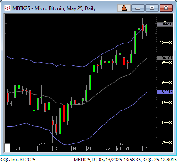Click the 75000 price axis label
The width and height of the screenshot is (177, 163).
coord(167,143)
